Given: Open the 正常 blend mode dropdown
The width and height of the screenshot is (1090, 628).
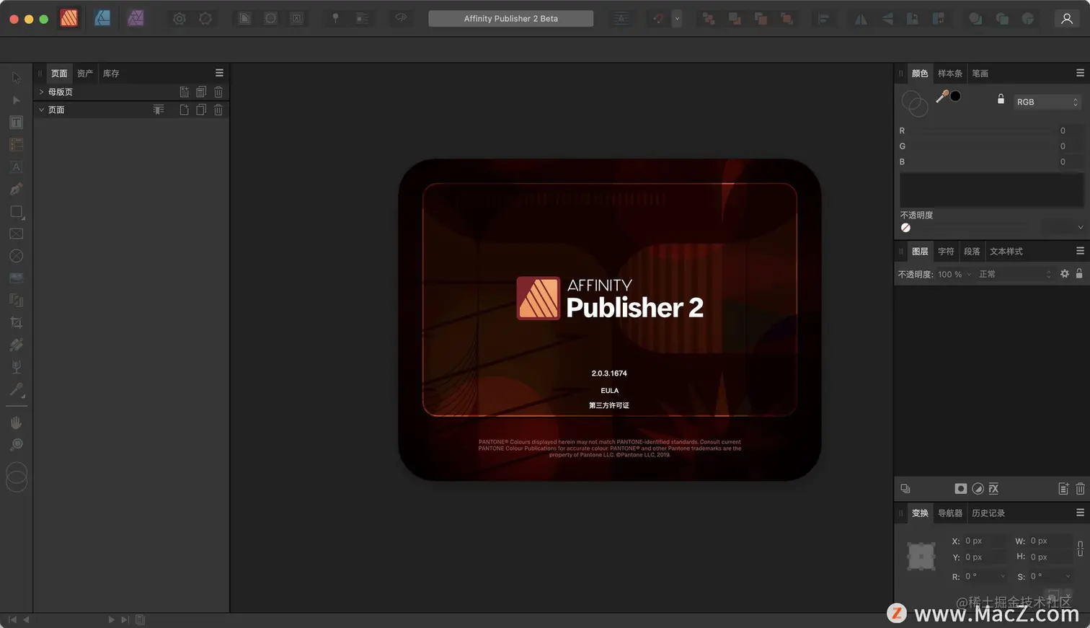Looking at the screenshot, I should 1015,274.
